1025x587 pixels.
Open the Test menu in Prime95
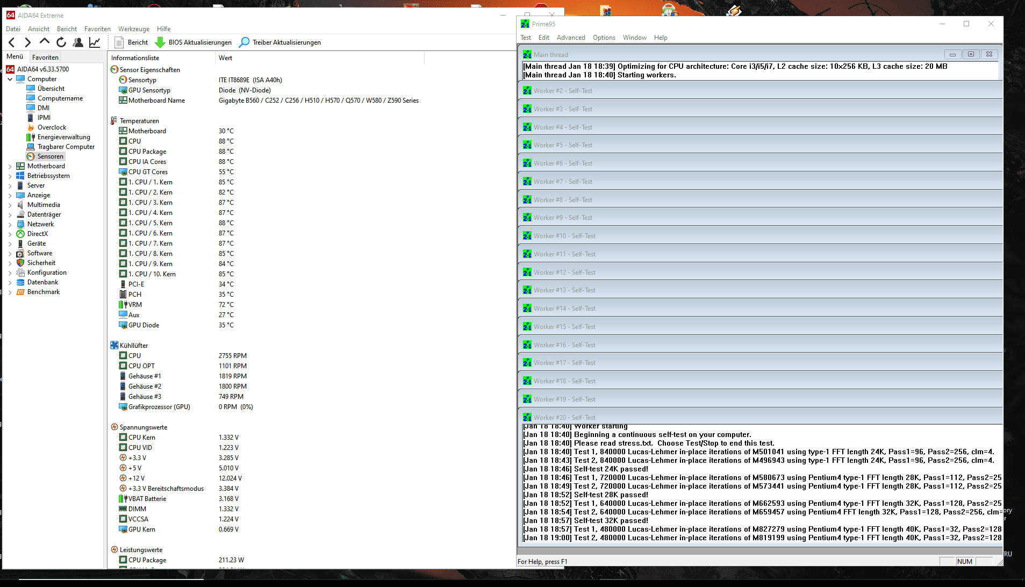[526, 38]
